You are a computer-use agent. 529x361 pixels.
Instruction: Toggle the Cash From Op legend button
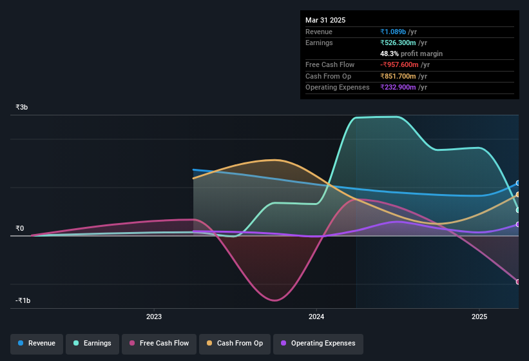[x=235, y=344]
